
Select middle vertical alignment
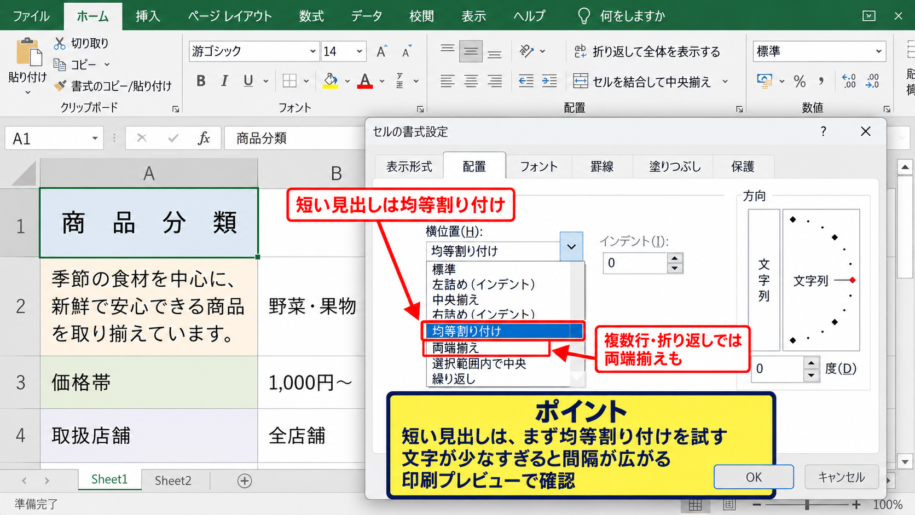pyautogui.click(x=471, y=51)
